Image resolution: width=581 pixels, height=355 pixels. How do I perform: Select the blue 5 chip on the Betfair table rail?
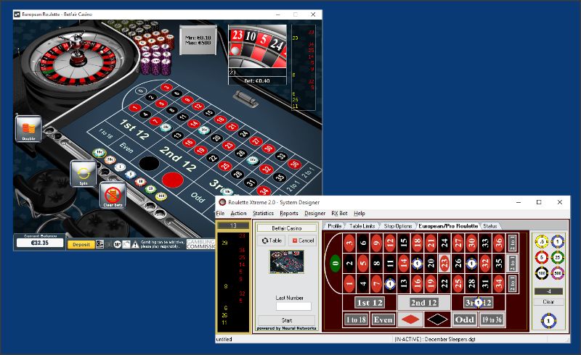click(131, 174)
